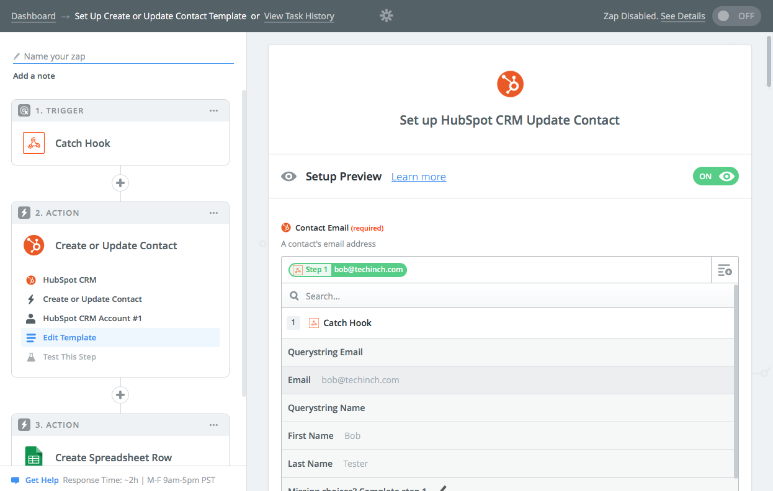Choose the First Name Bob field

[507, 436]
